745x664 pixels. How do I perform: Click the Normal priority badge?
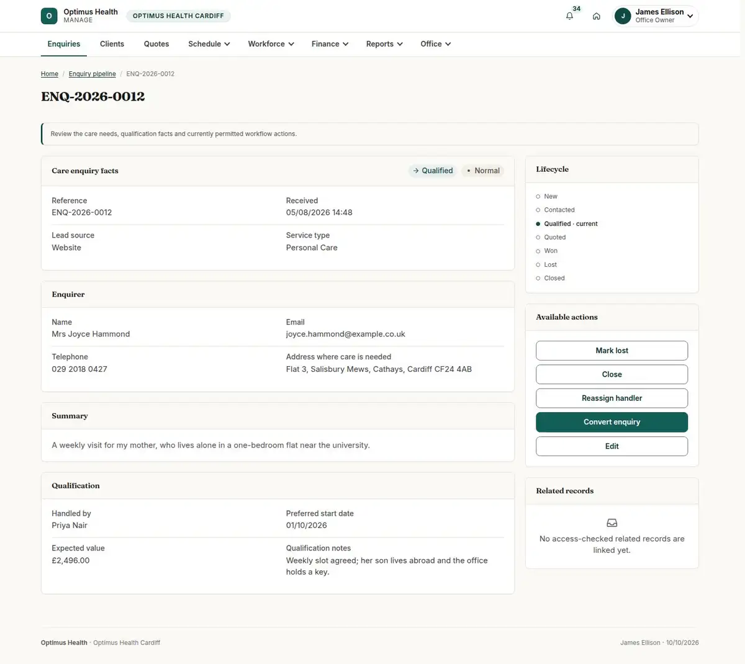tap(483, 171)
